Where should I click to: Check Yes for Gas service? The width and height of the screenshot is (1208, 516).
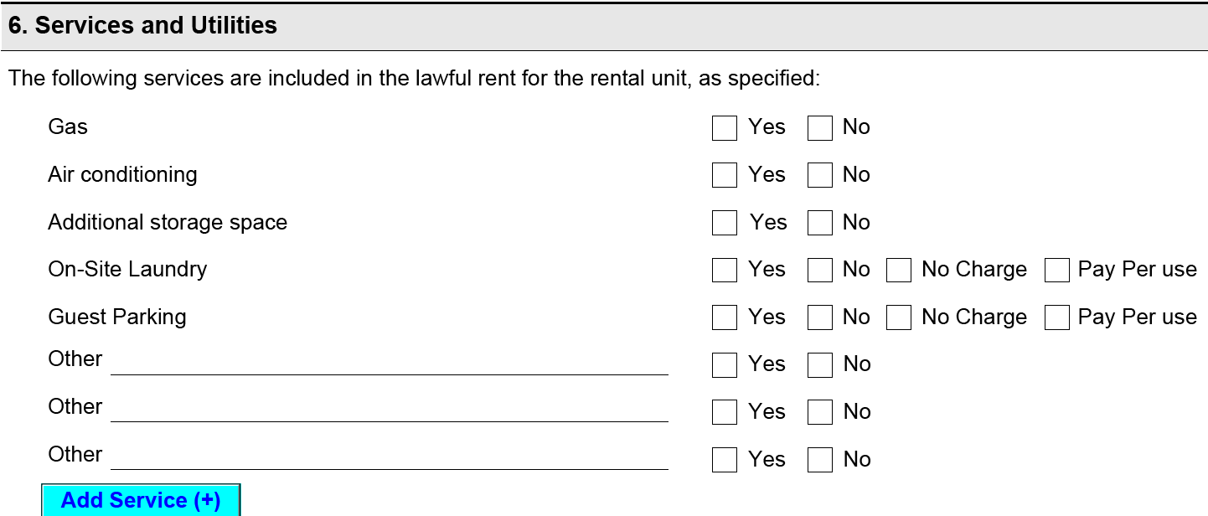pyautogui.click(x=724, y=128)
